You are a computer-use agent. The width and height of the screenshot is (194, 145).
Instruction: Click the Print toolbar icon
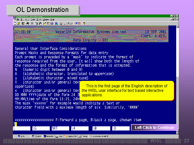click(x=27, y=24)
